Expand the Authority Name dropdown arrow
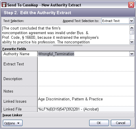136x129 pixels. pyautogui.click(x=132, y=54)
